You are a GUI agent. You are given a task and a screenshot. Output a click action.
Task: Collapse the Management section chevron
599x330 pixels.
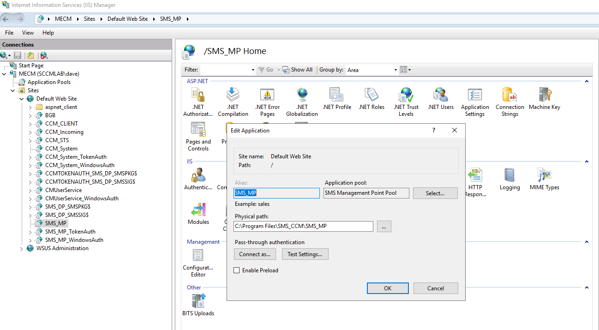click(x=587, y=242)
